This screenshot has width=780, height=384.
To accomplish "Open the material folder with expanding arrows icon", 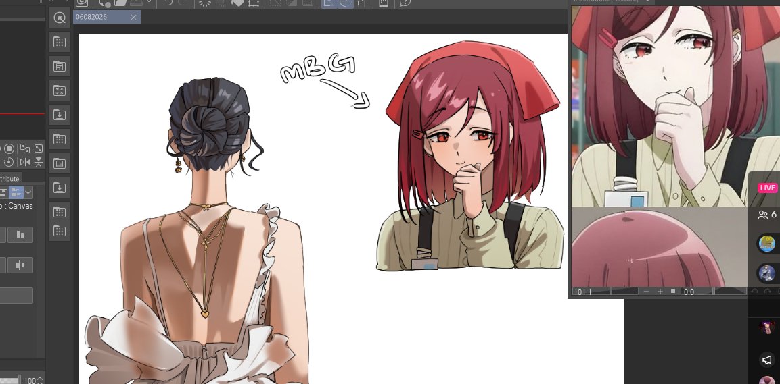I will click(x=60, y=90).
